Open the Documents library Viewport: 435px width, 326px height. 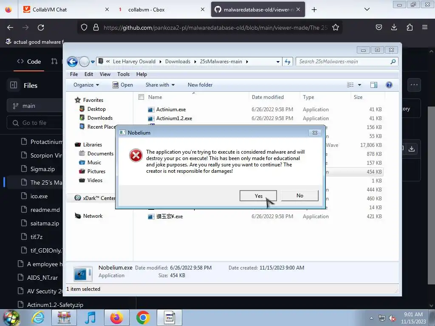(100, 154)
